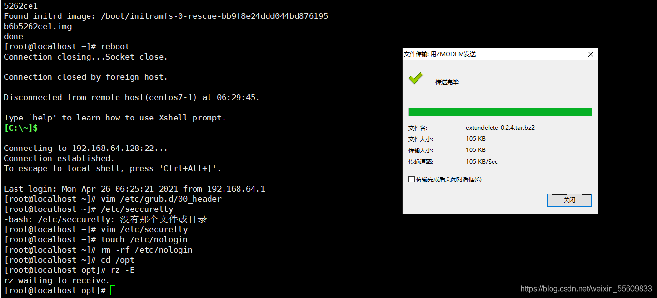Click the 没有那个文件或目录 error line
657x298 pixels.
[105, 219]
